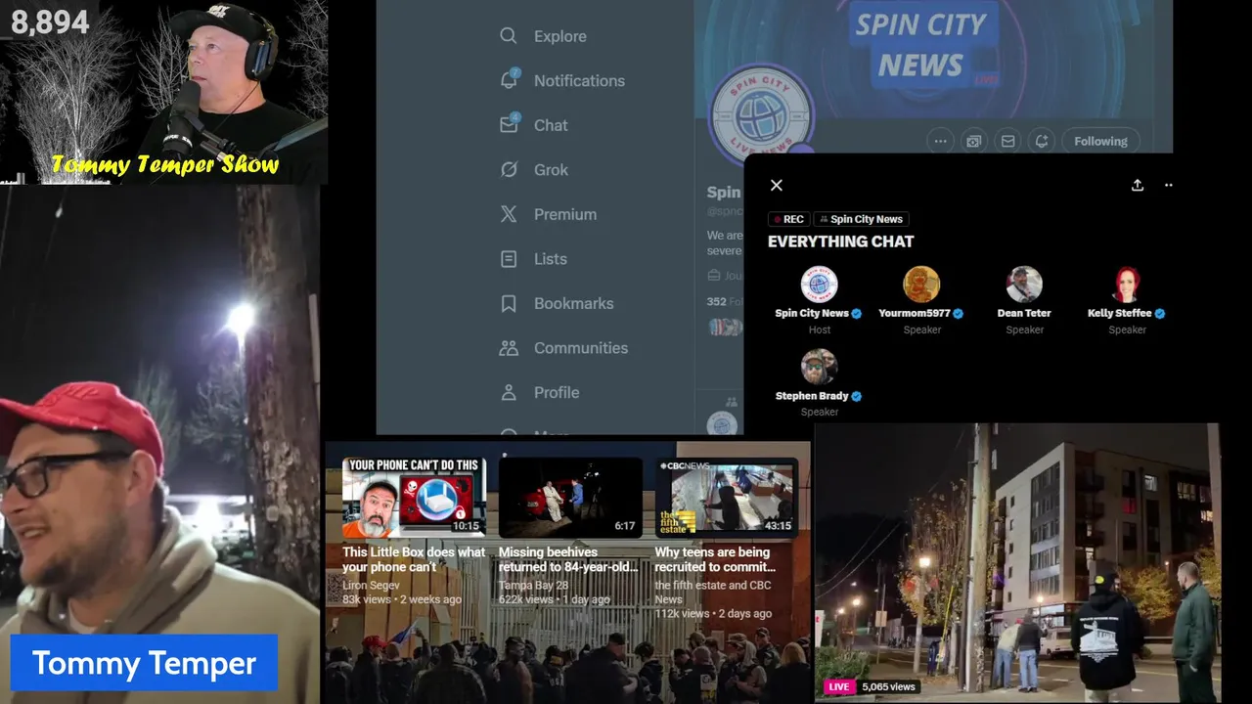This screenshot has width=1252, height=704.
Task: Click the Yourmom5977 speaker name
Action: click(915, 313)
